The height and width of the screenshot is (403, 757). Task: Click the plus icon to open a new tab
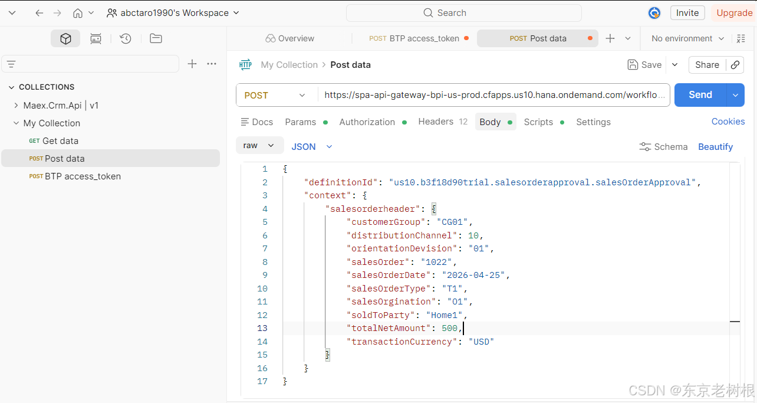tap(610, 38)
